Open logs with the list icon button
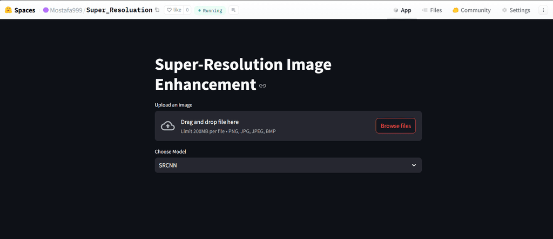 pyautogui.click(x=233, y=10)
